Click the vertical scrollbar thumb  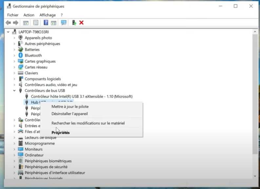255,94
